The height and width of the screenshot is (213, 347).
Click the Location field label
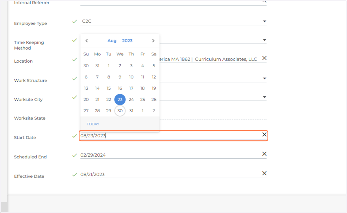click(x=23, y=61)
